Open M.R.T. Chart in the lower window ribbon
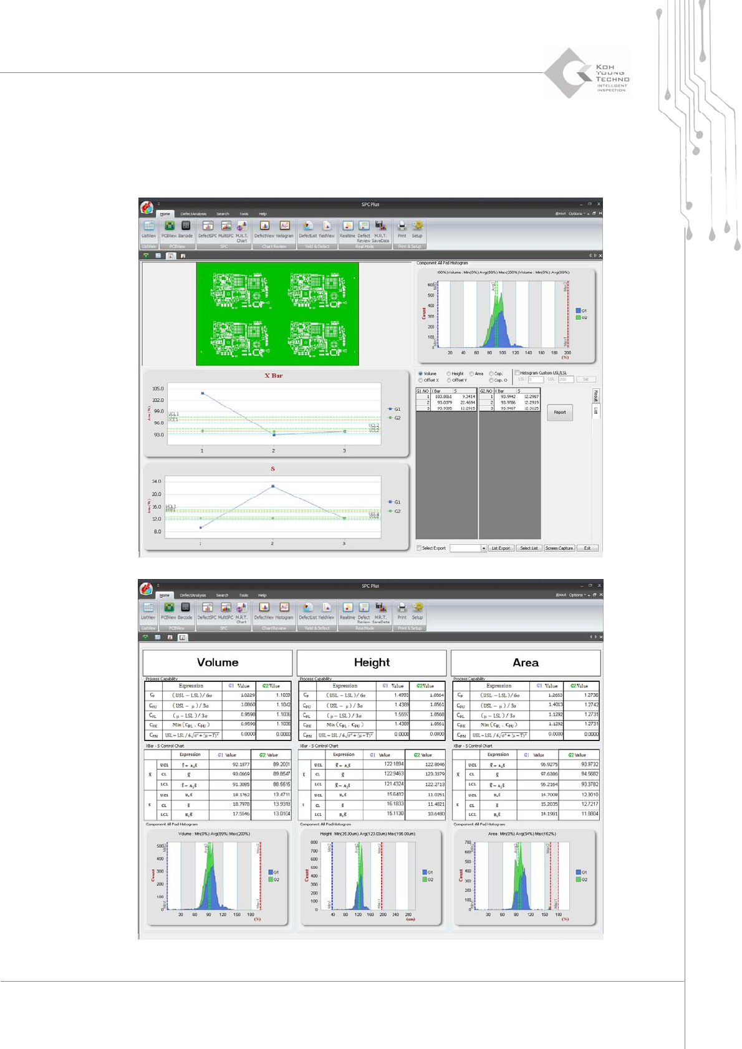Screen dimensions: 742x1049 tap(241, 612)
